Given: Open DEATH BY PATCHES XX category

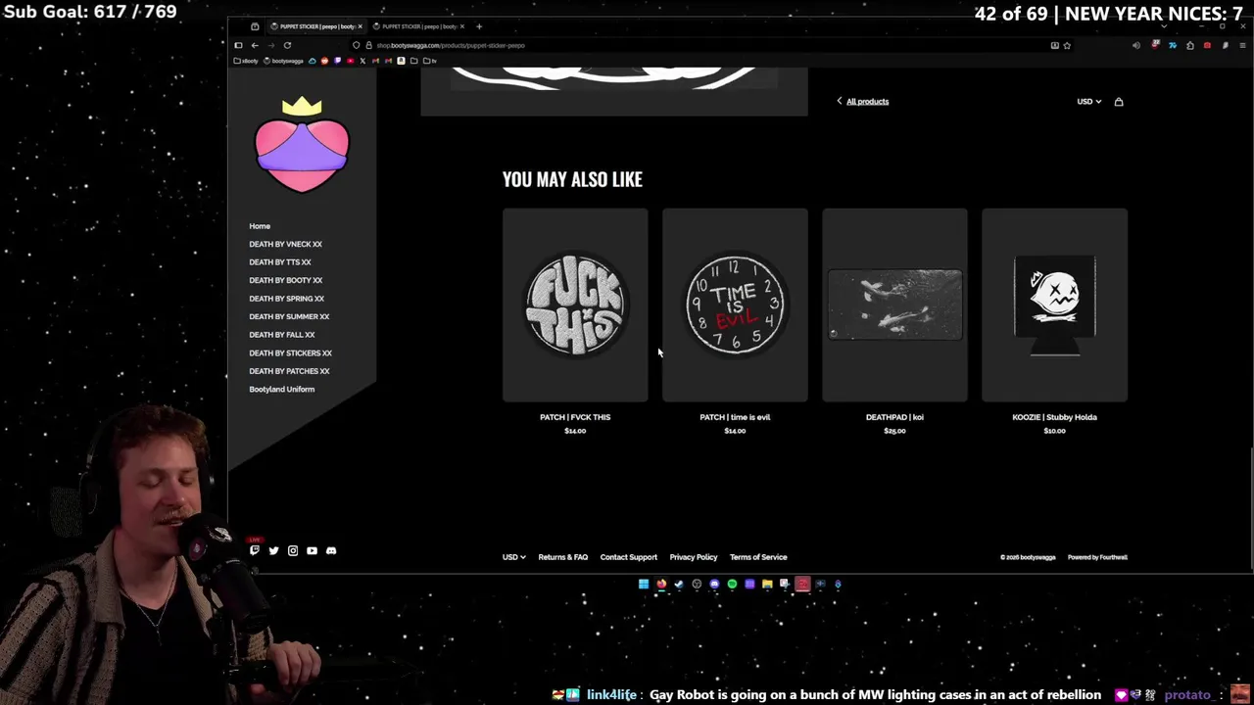Looking at the screenshot, I should pyautogui.click(x=289, y=371).
